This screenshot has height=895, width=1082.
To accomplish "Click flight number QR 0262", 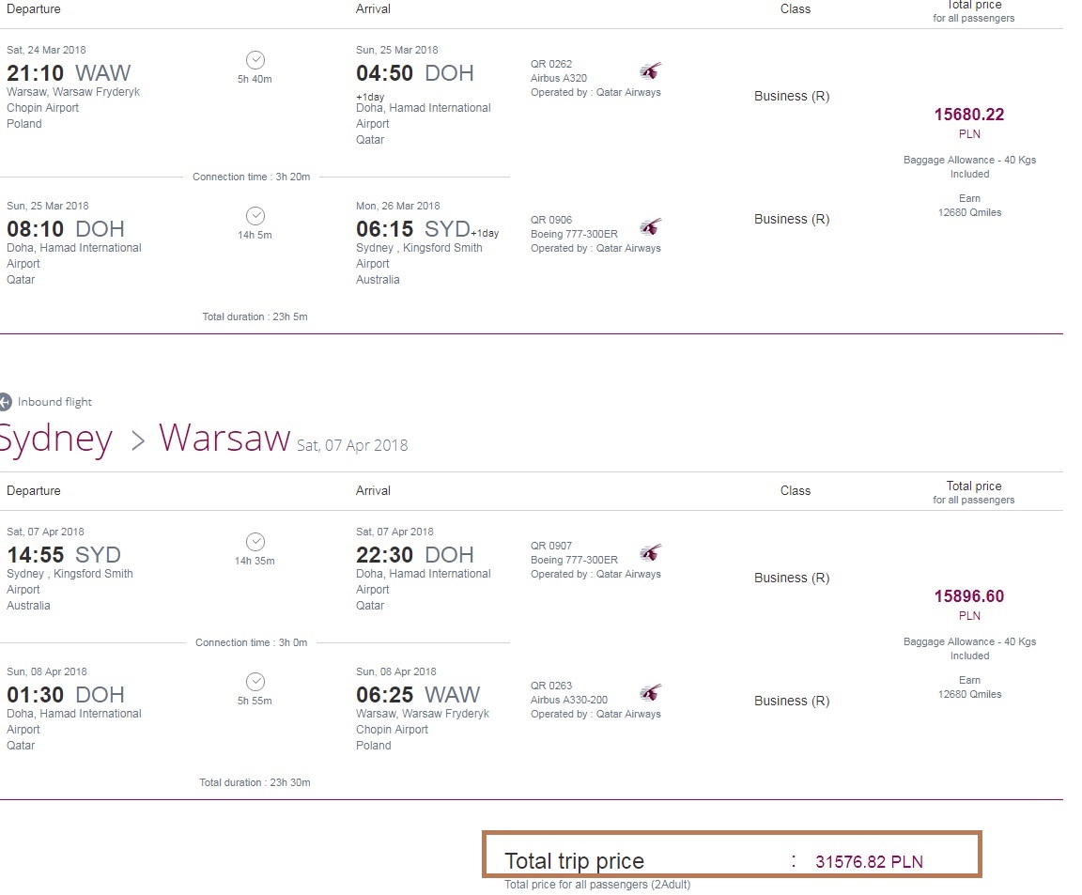I will [x=550, y=64].
